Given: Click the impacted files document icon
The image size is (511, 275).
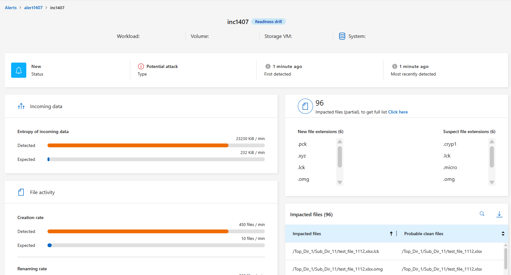Looking at the screenshot, I should [305, 107].
